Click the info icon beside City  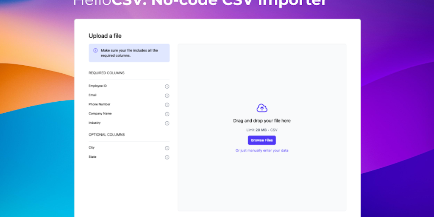[x=167, y=148]
